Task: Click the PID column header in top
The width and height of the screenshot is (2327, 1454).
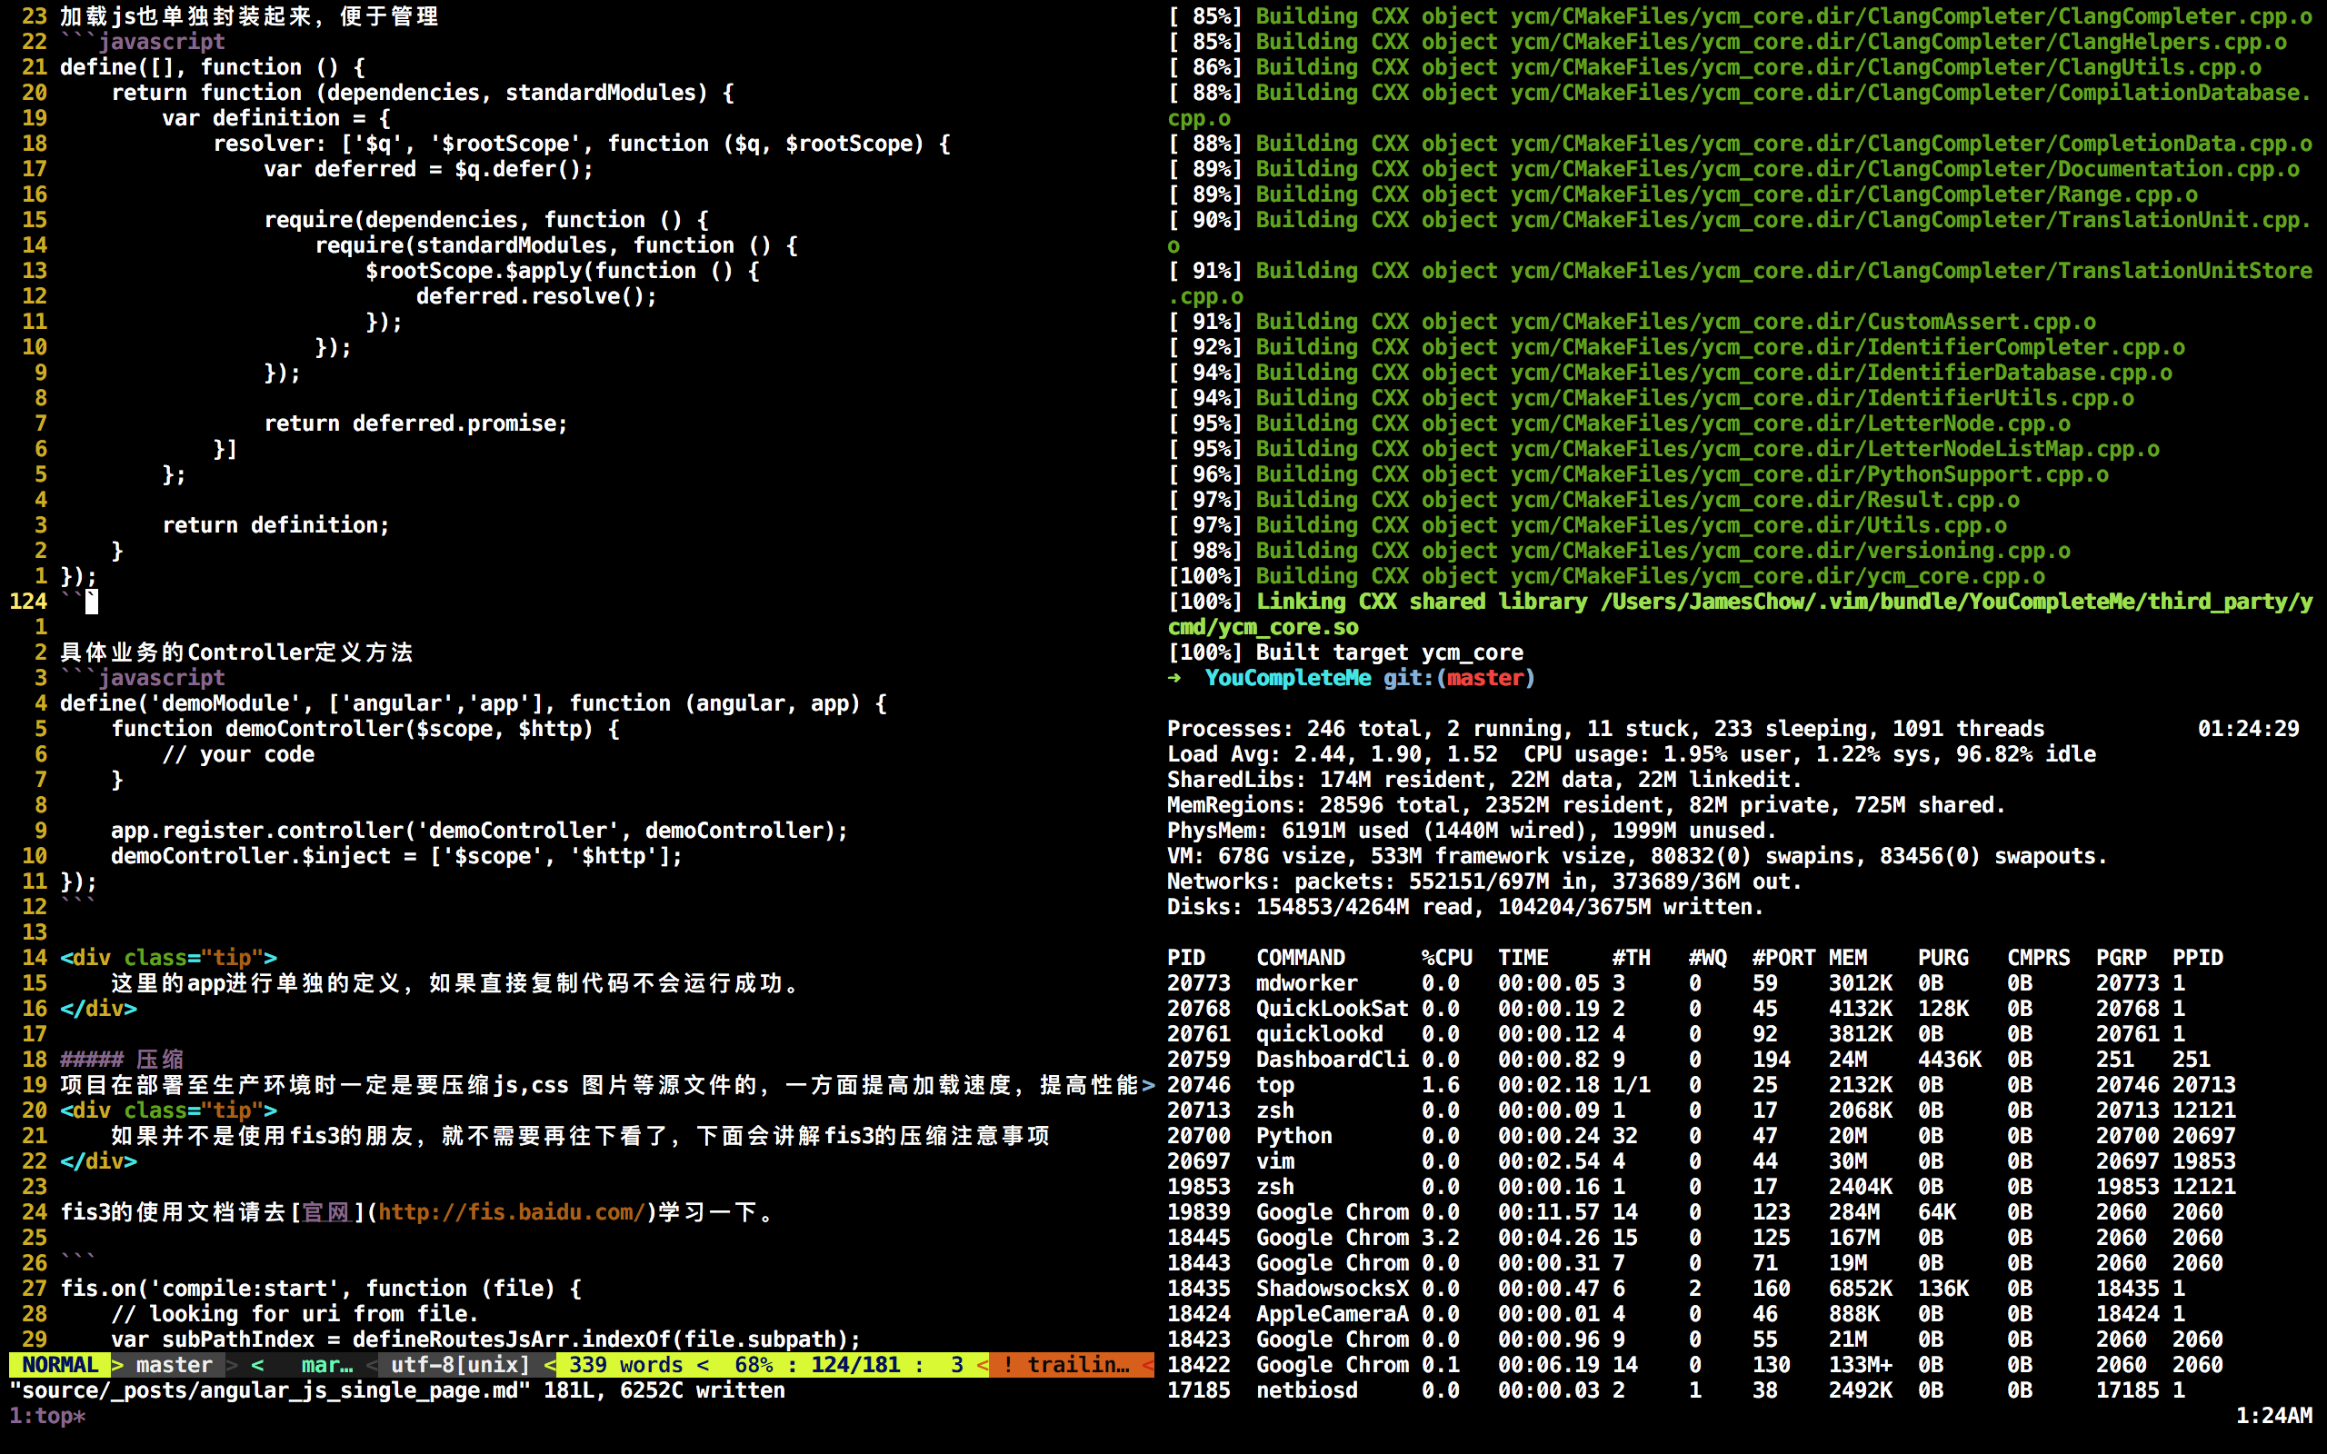Action: (1185, 958)
